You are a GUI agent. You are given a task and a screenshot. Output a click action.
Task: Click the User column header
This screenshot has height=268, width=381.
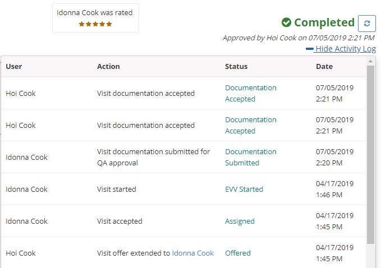click(14, 66)
